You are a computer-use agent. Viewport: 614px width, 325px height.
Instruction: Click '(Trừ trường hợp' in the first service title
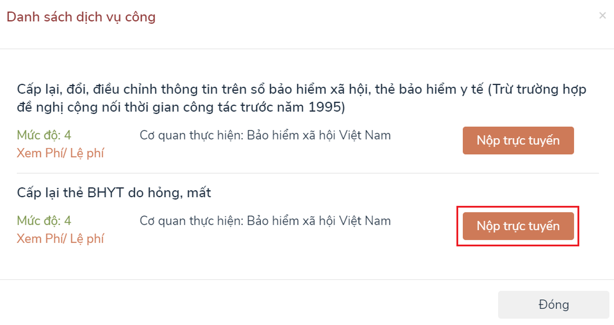point(536,89)
